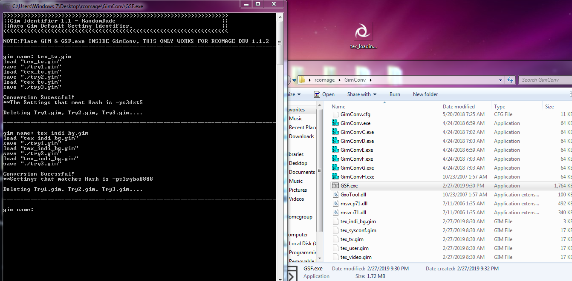Open the Share with dropdown menu

tap(361, 94)
